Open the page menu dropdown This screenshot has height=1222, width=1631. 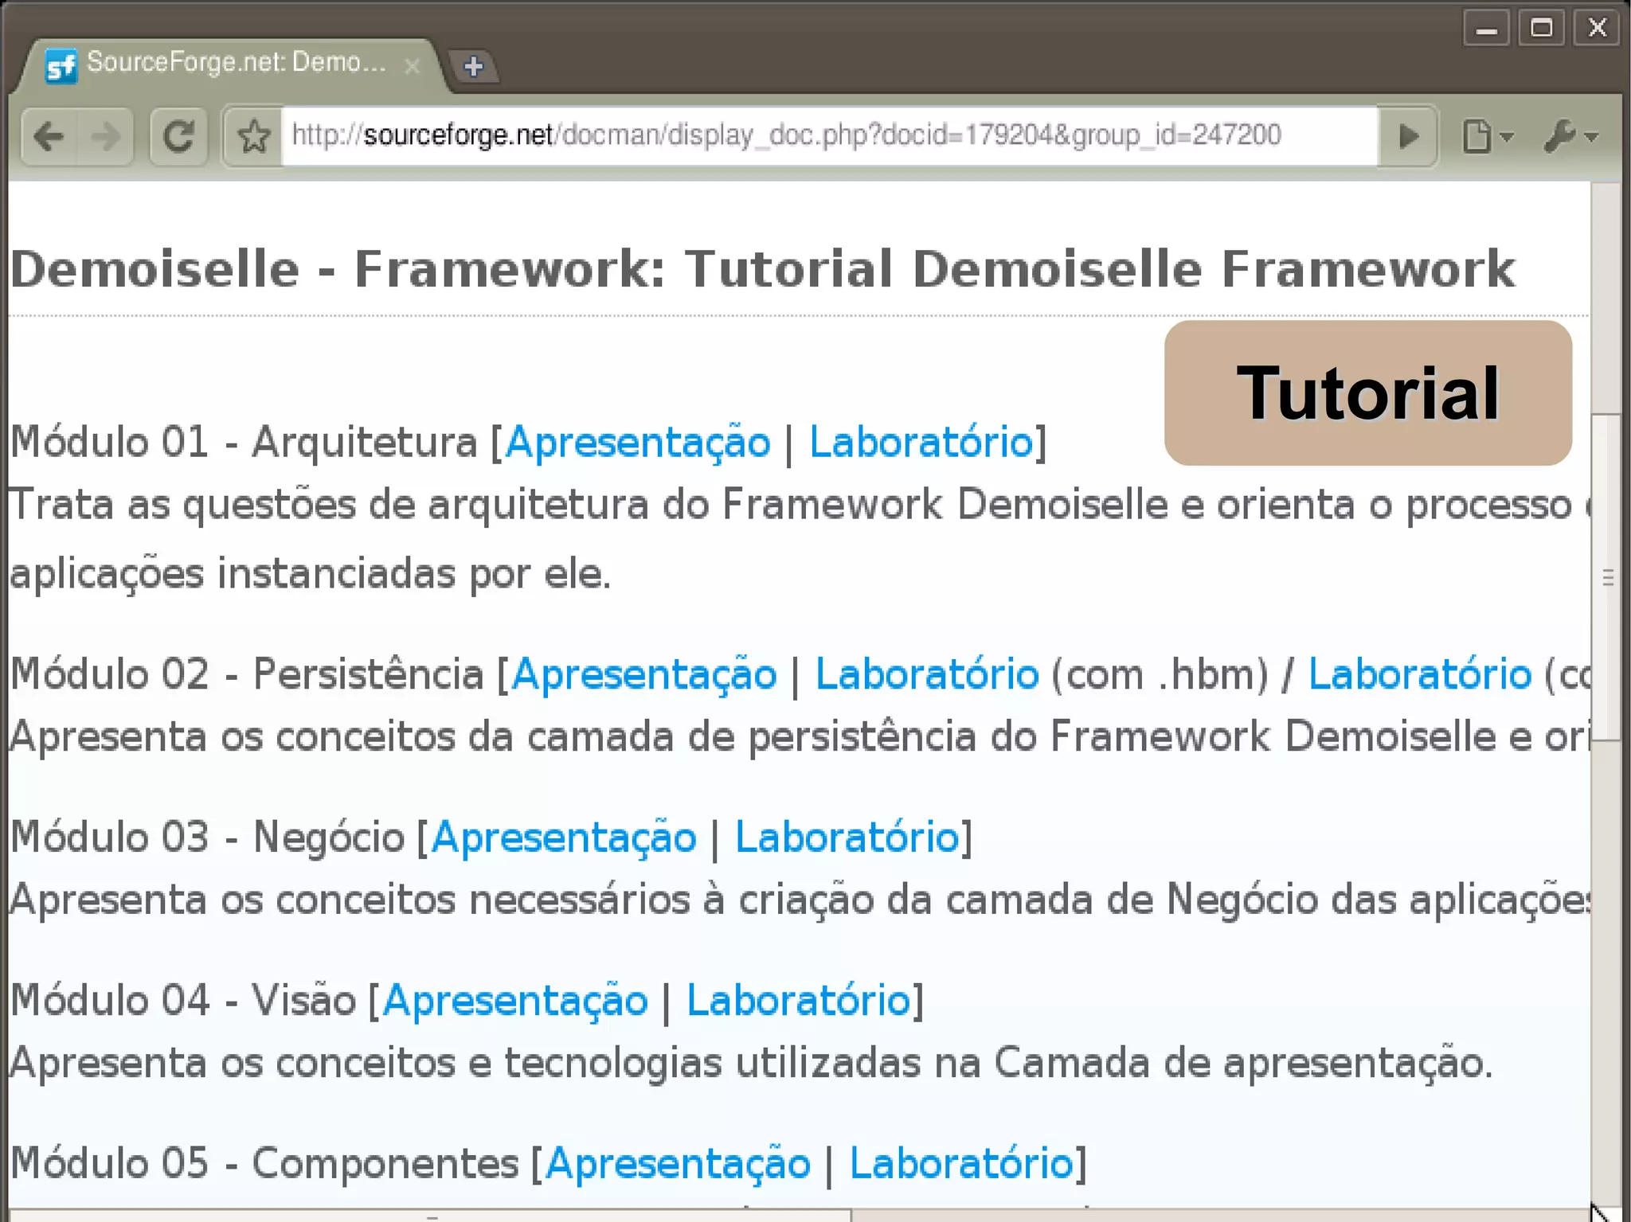[x=1488, y=137]
